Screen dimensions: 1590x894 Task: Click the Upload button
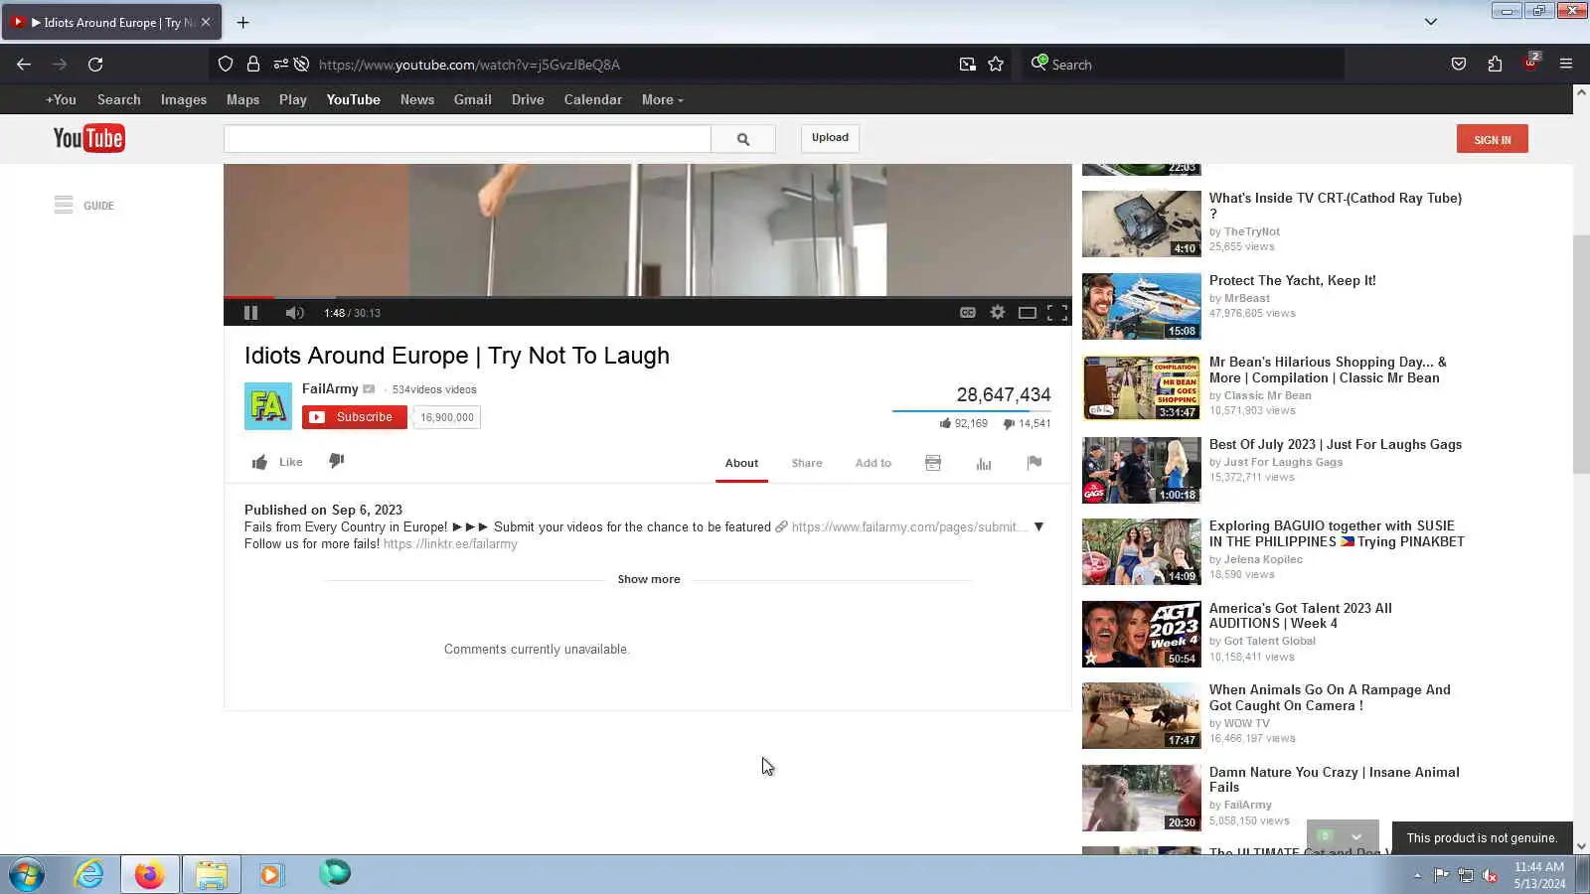pos(830,138)
